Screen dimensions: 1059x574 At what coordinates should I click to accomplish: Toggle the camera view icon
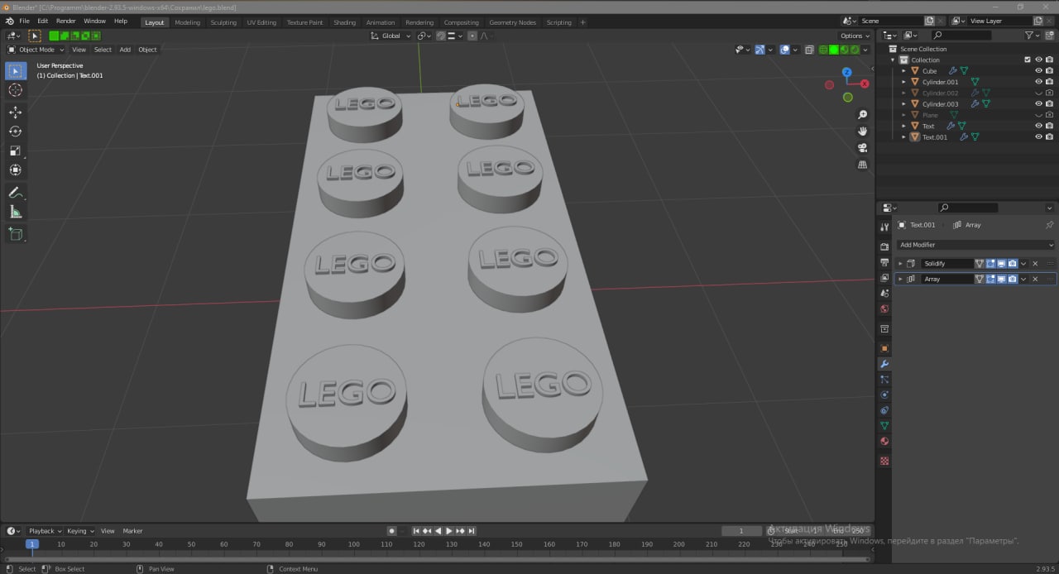click(862, 147)
